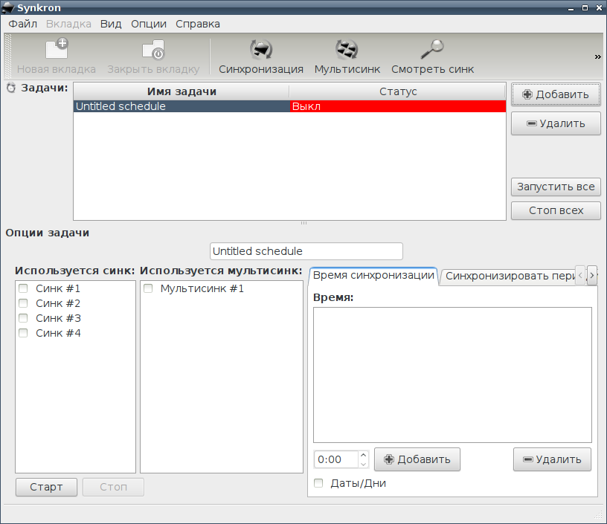Click the Имя задачи column header
Image resolution: width=607 pixels, height=524 pixels.
pyautogui.click(x=182, y=91)
